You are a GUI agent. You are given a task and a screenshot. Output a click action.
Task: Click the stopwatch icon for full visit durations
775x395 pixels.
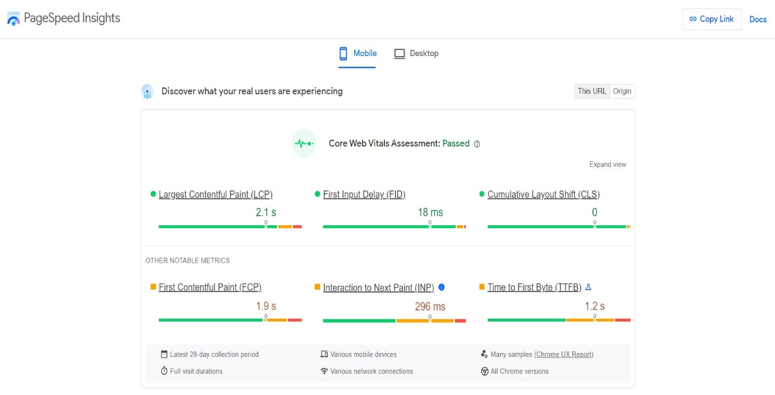coord(164,371)
